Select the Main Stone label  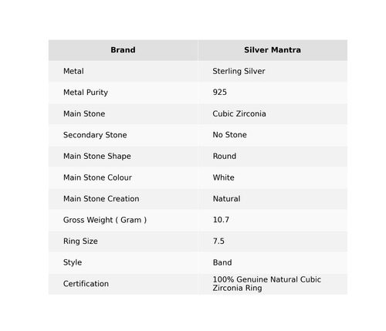point(84,113)
